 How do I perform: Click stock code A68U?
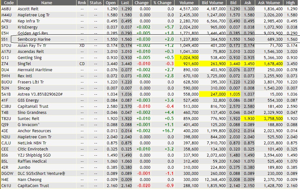click(x=6, y=9)
